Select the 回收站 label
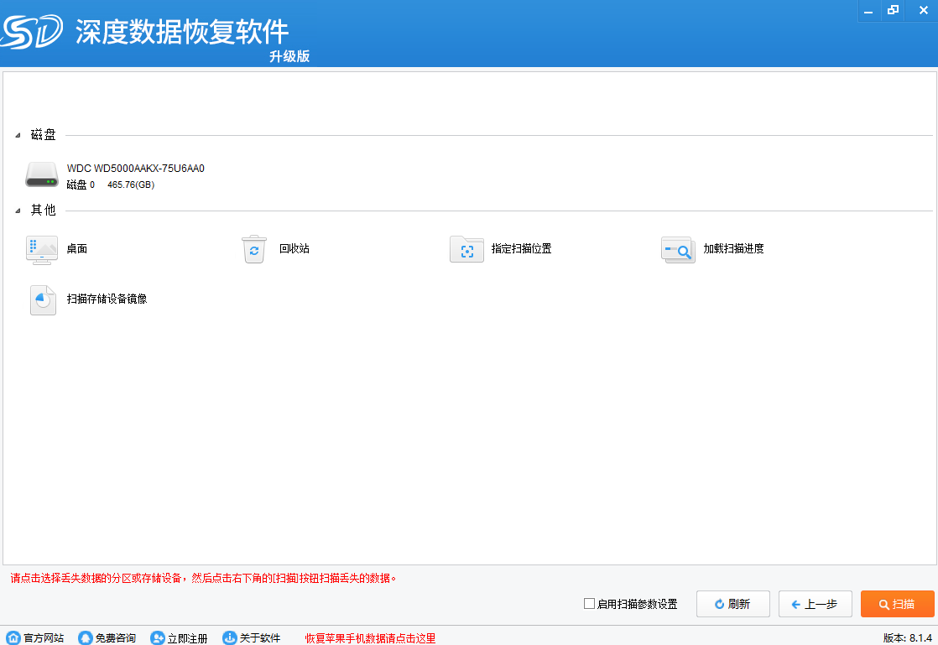 [x=294, y=248]
